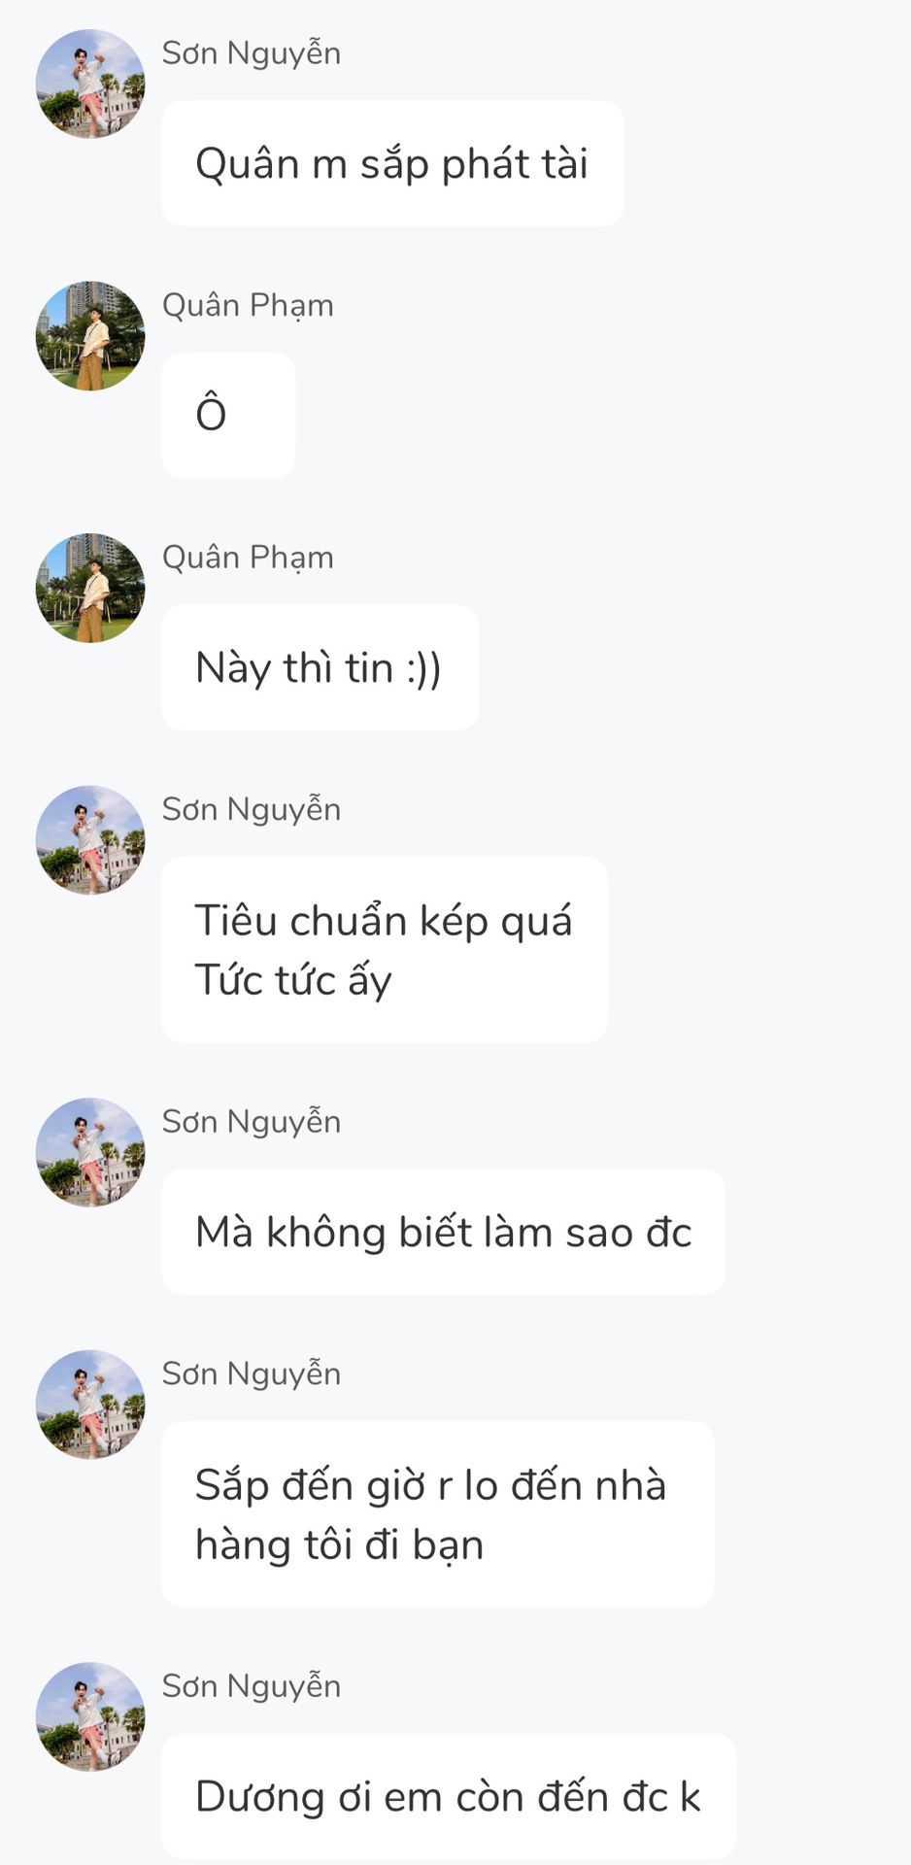Select the "Quân m sắp phát tài" message bubble
Image resolution: width=911 pixels, height=1865 pixels.
coord(392,163)
